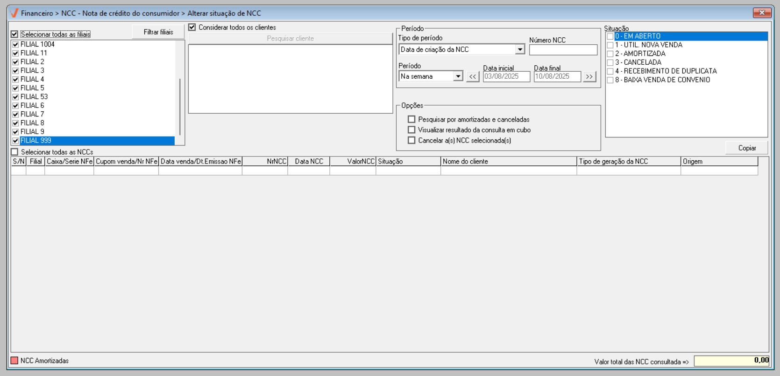Viewport: 780px width, 376px height.
Task: Click filiais list vertical scrollbar
Action: pyautogui.click(x=180, y=107)
